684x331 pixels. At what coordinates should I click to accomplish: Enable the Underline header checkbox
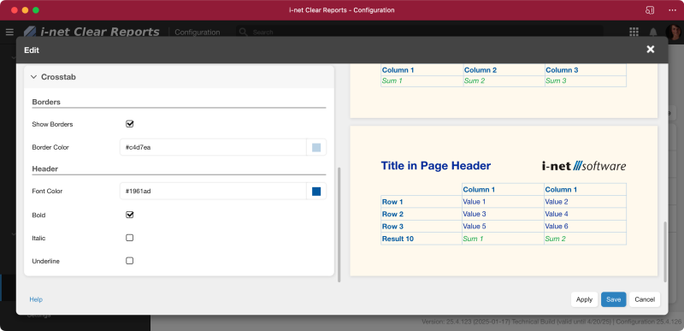(130, 261)
